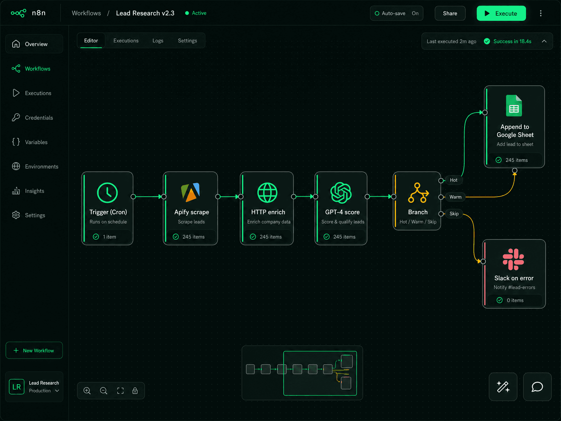The width and height of the screenshot is (561, 421).
Task: Open Credentials key icon
Action: (16, 117)
